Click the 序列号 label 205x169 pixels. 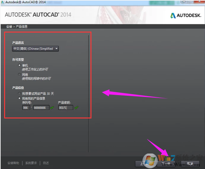coord(27,103)
